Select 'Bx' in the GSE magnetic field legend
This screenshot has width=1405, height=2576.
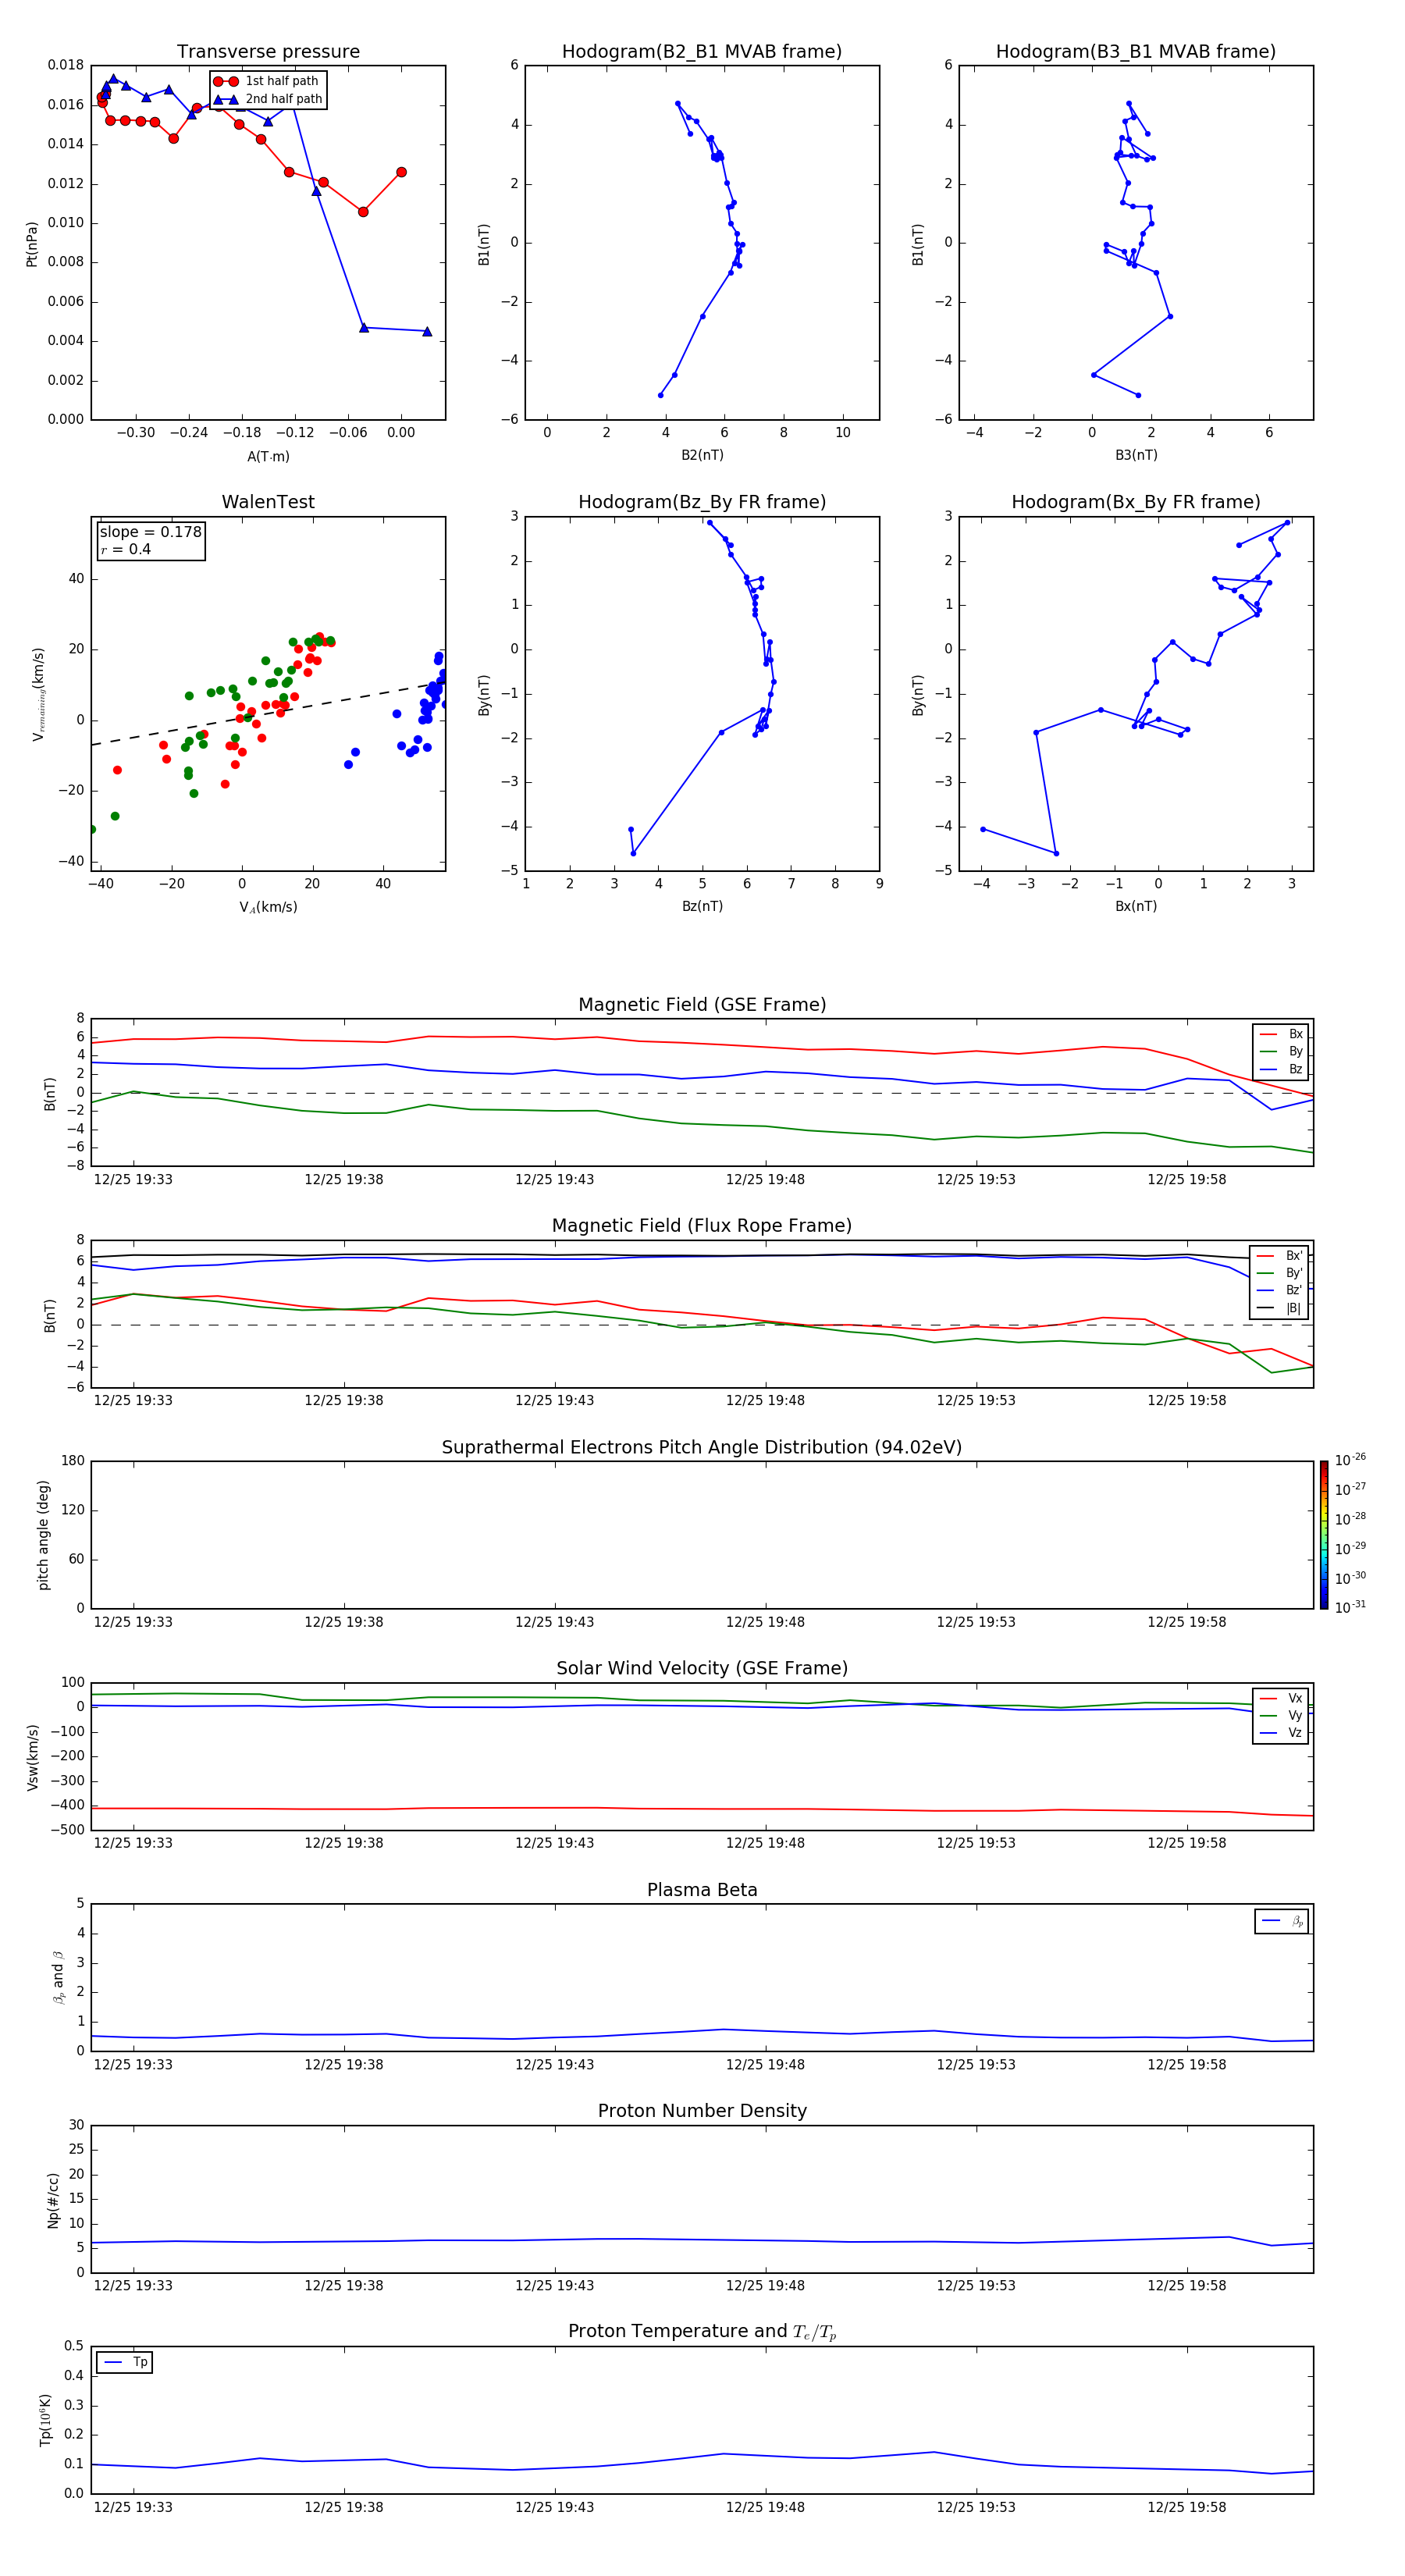[1281, 1034]
